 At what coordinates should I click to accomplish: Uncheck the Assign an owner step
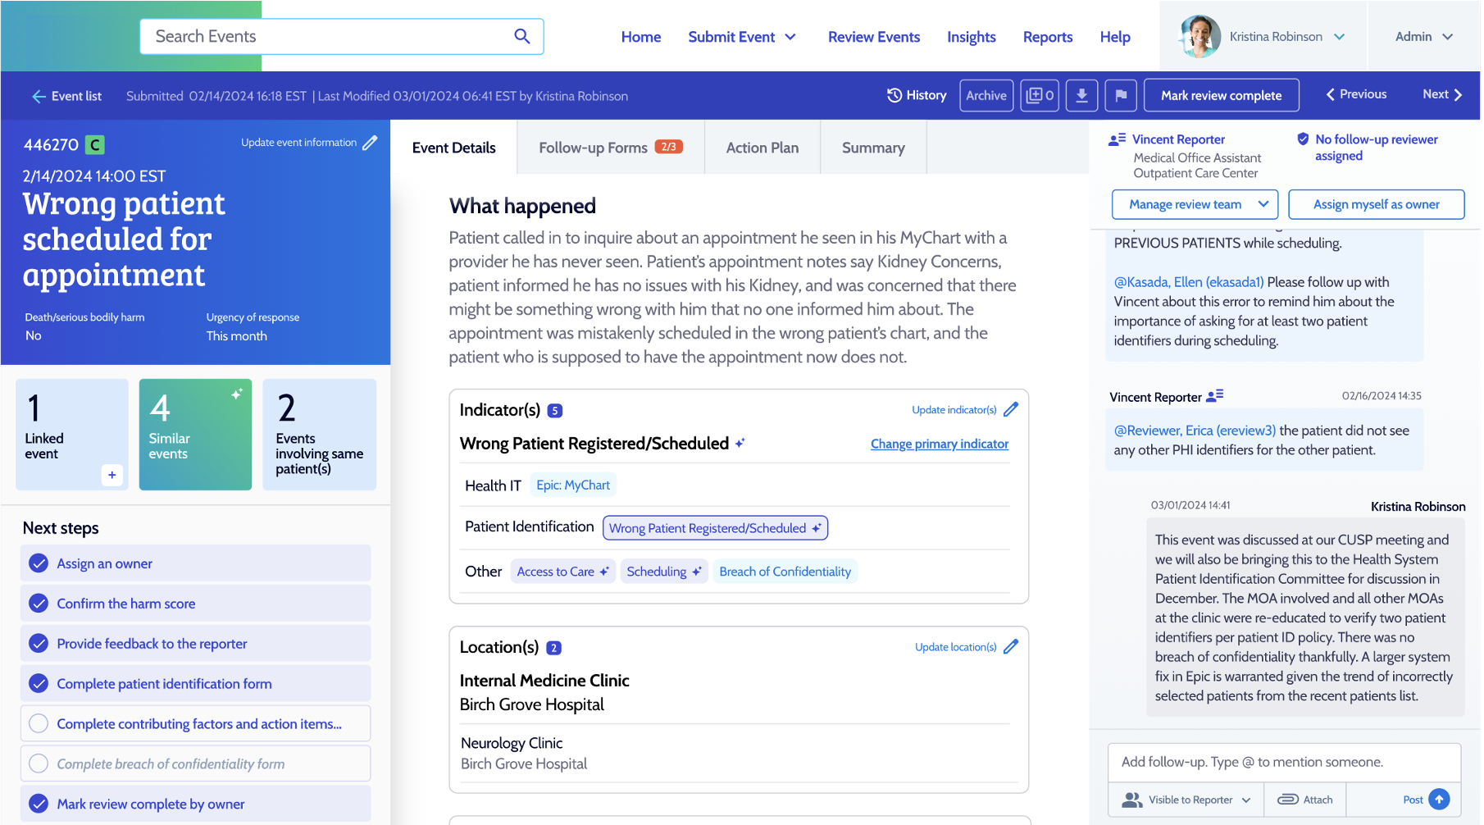[x=38, y=563]
